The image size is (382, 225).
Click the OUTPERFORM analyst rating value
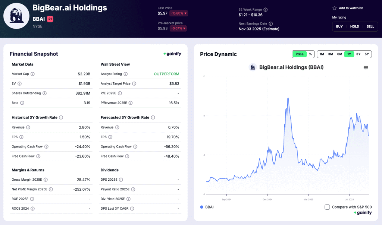(x=166, y=74)
